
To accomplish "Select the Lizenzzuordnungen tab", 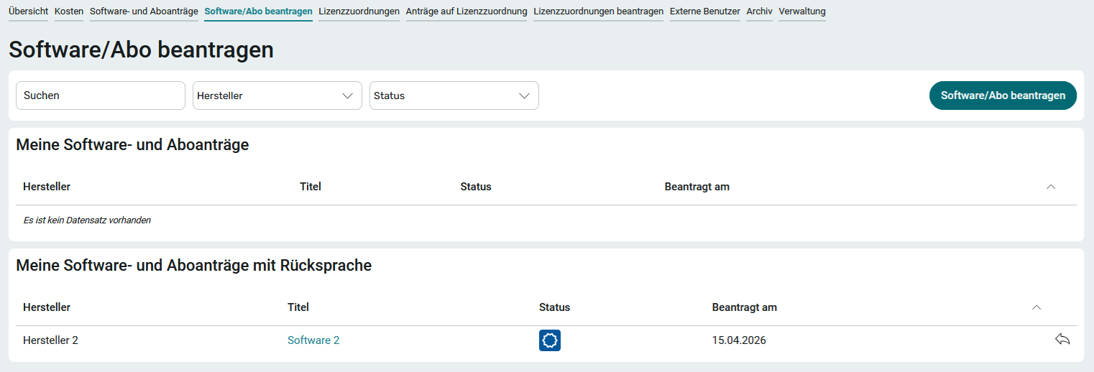I will coord(359,11).
